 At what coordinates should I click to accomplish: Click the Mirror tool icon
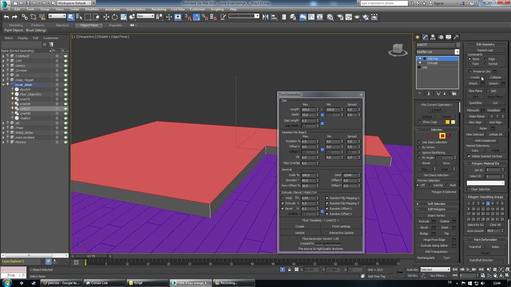click(x=265, y=17)
